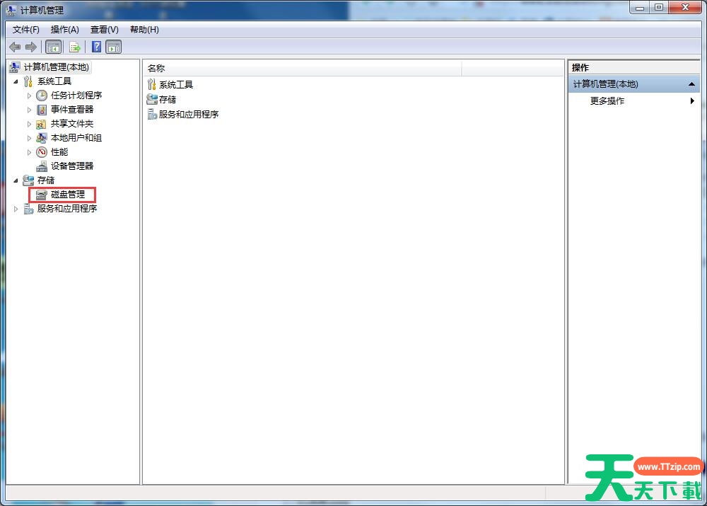This screenshot has width=707, height=506.
Task: Open the 更多操作 submenu arrow
Action: tap(692, 100)
